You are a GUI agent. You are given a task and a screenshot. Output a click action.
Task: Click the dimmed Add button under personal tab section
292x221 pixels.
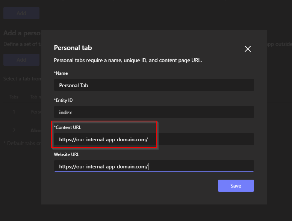pyautogui.click(x=21, y=60)
